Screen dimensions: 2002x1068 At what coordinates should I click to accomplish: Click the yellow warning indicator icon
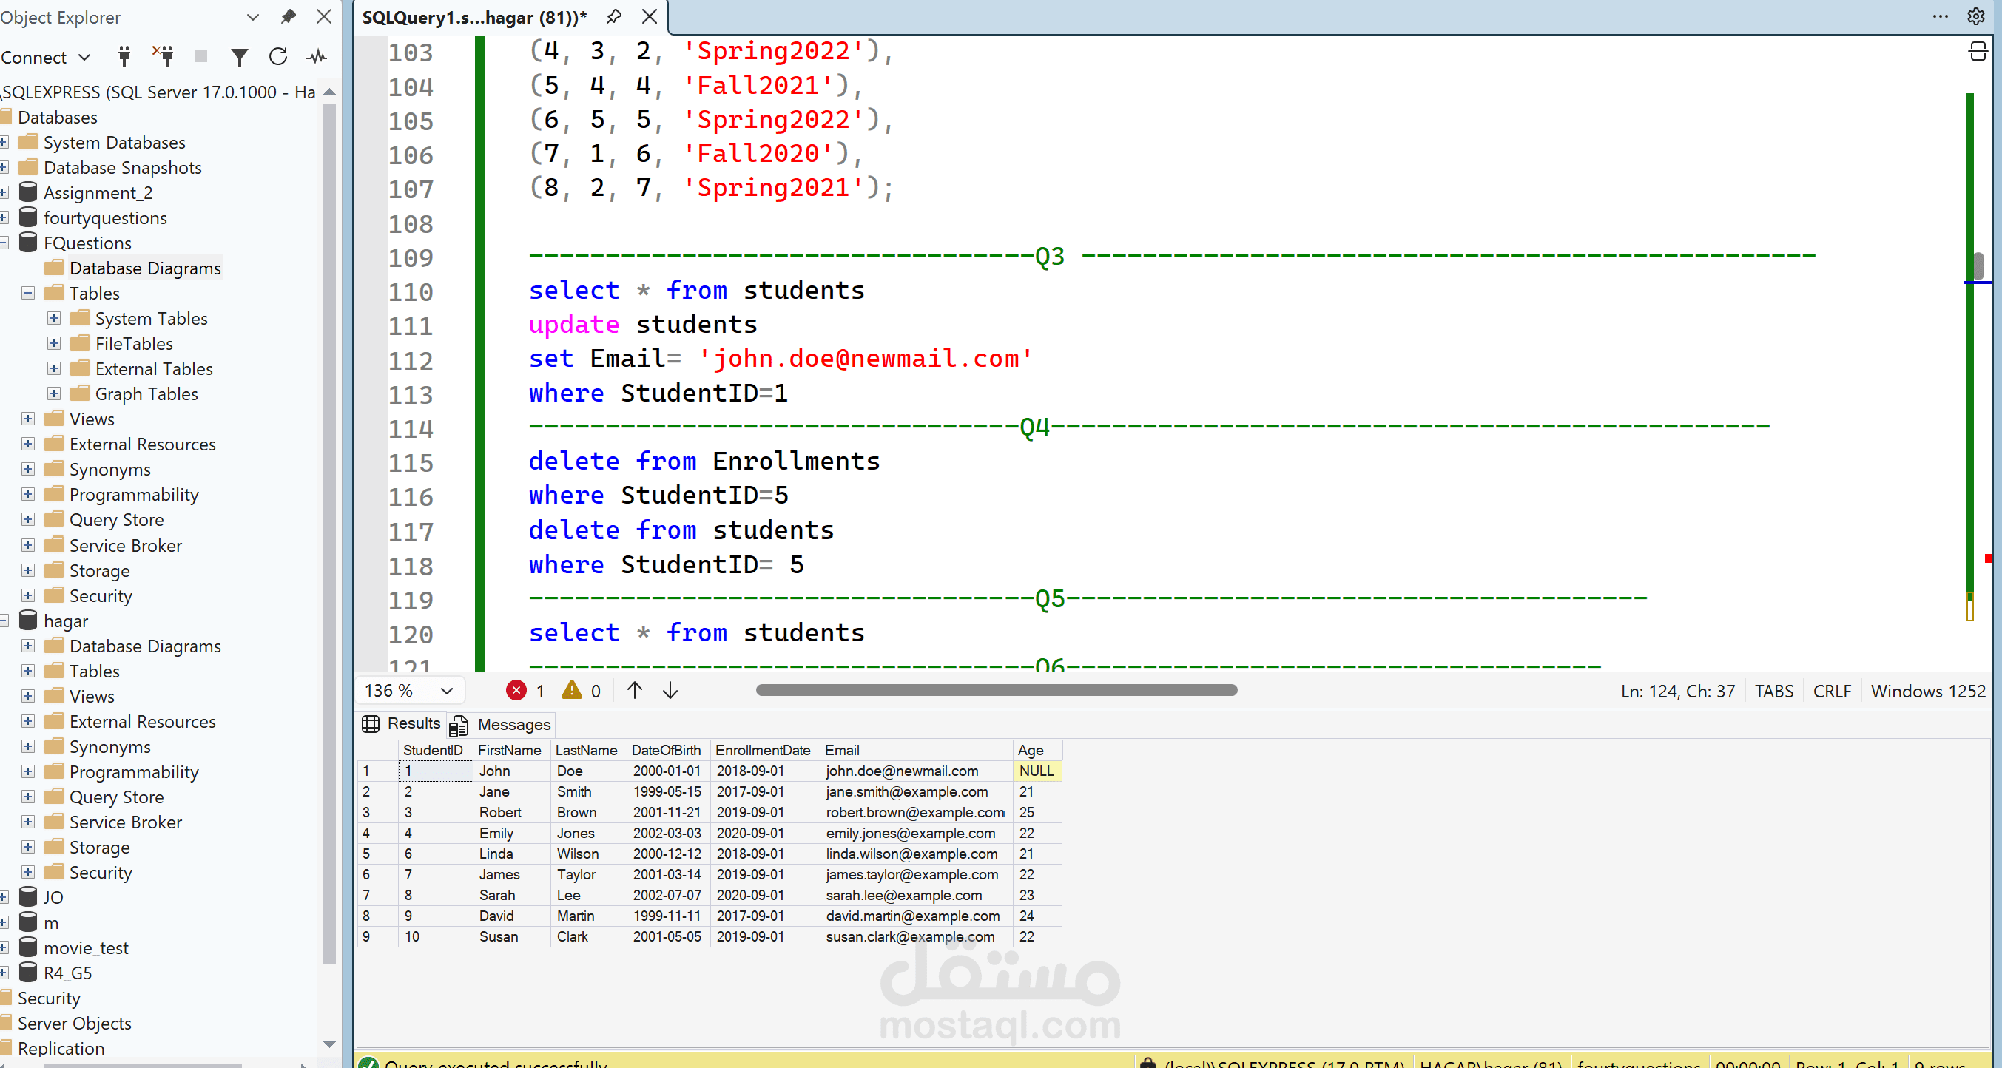pos(572,691)
